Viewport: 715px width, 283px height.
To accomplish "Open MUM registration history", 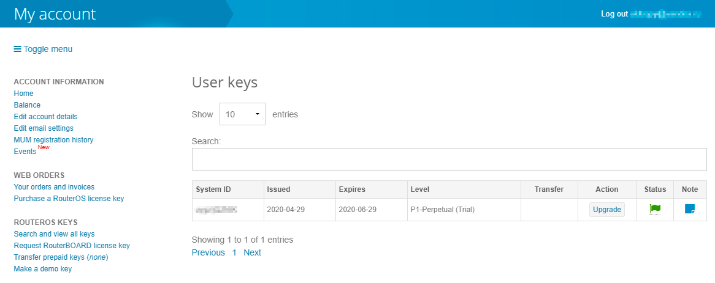I will tap(53, 140).
